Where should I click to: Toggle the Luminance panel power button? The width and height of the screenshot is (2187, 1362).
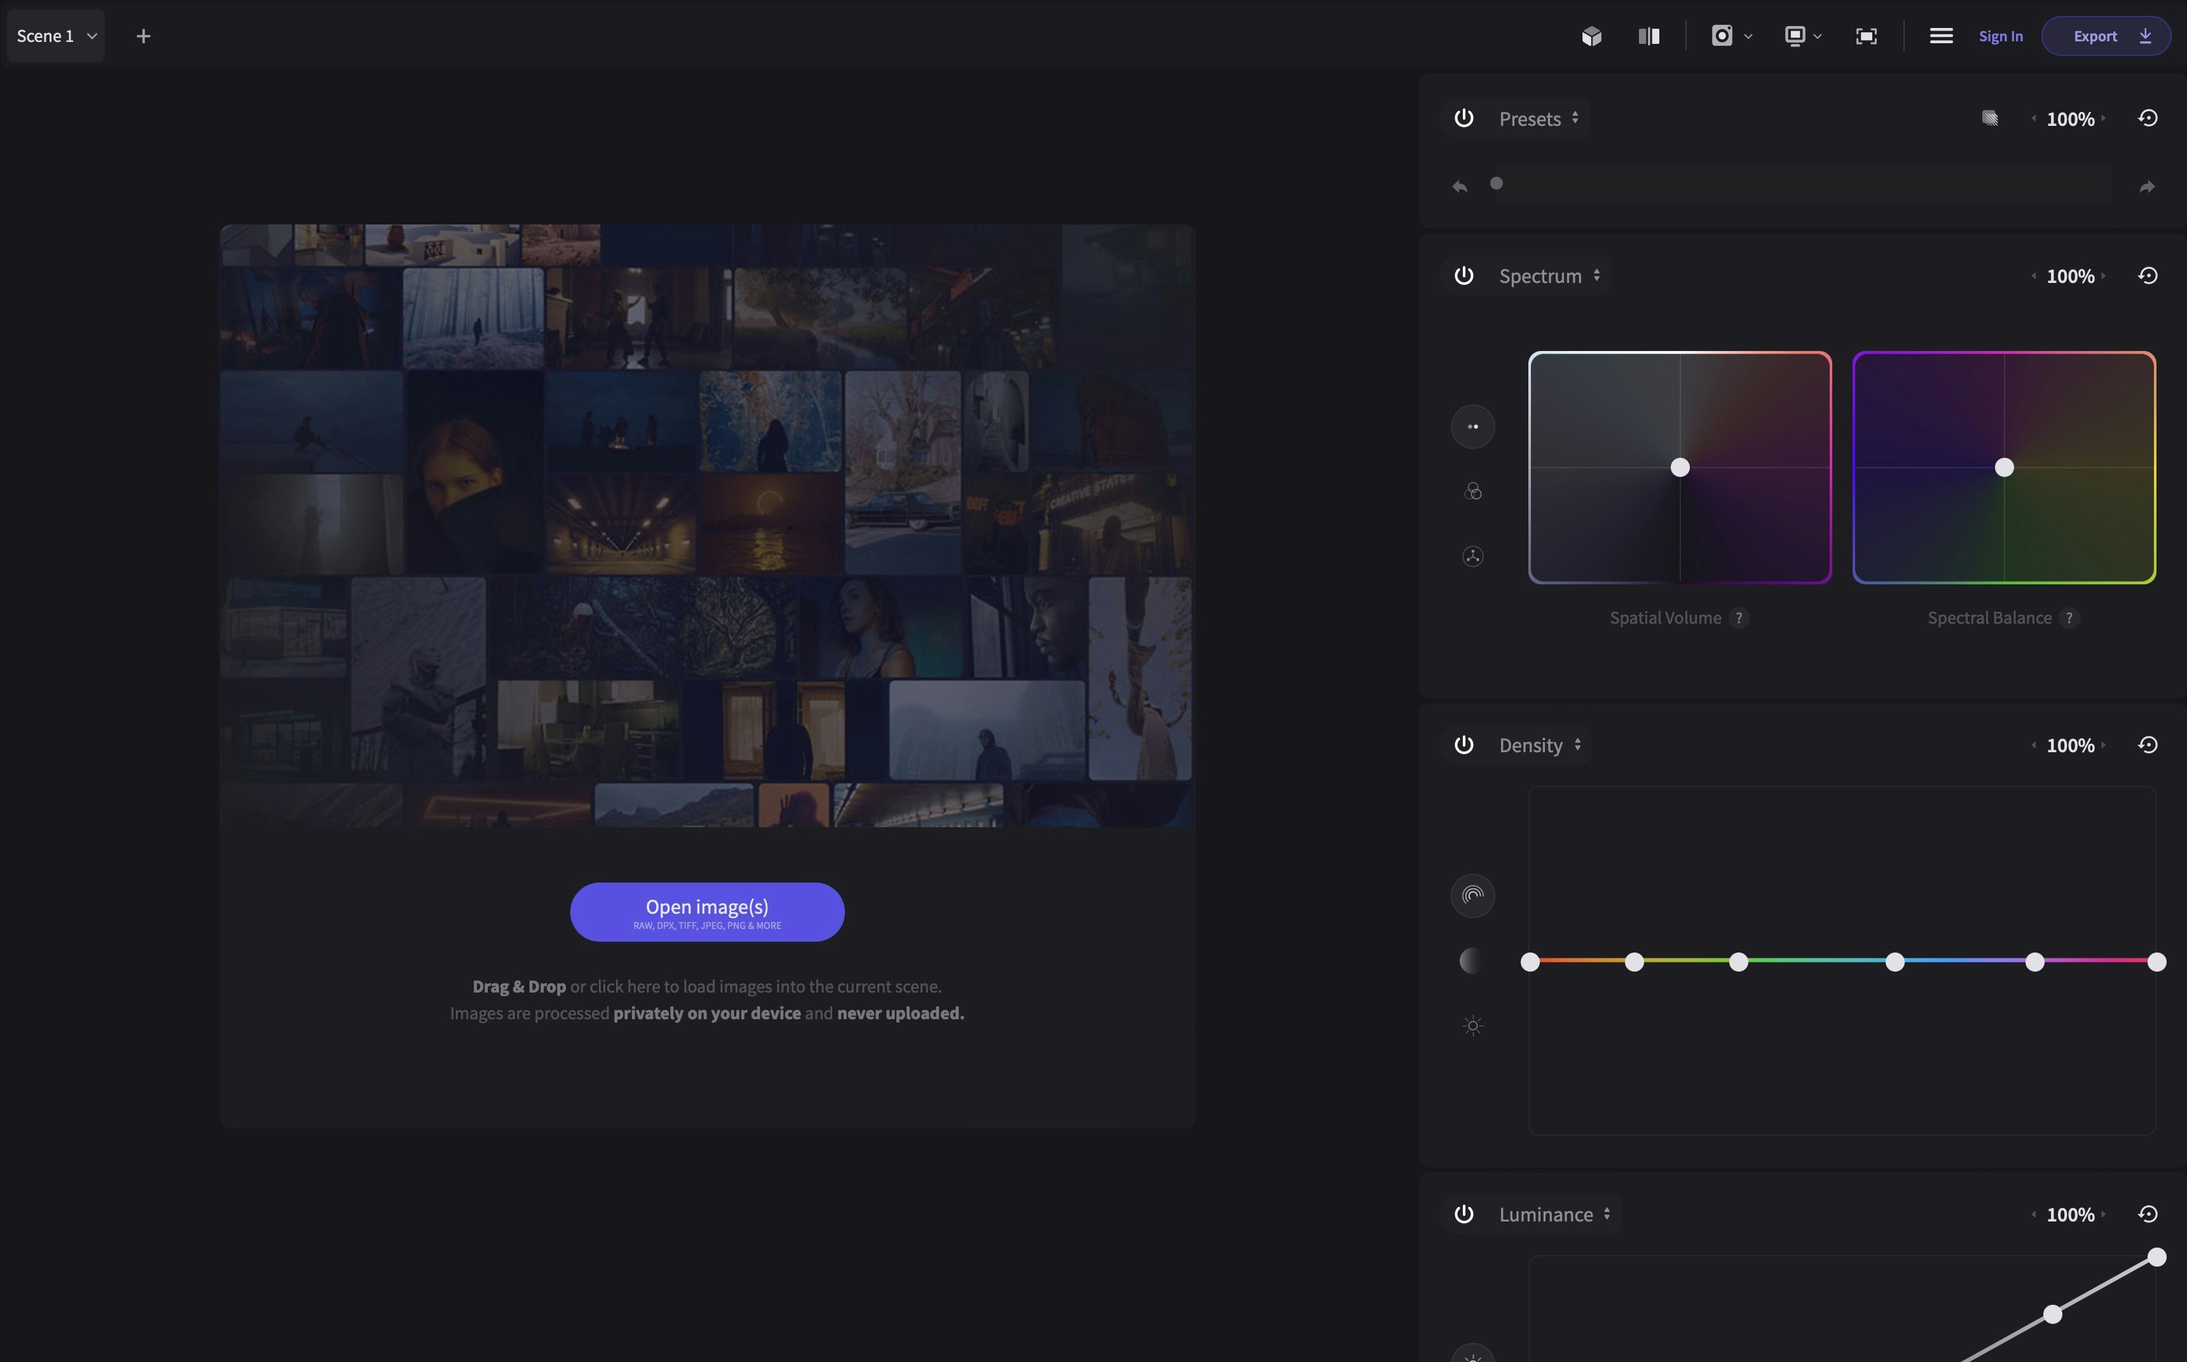click(x=1464, y=1213)
